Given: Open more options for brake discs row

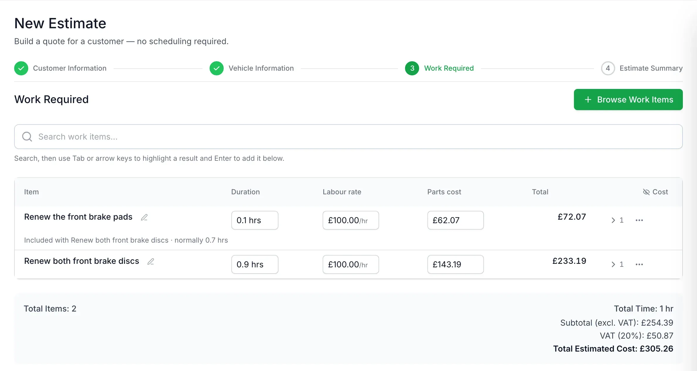Looking at the screenshot, I should tap(639, 264).
